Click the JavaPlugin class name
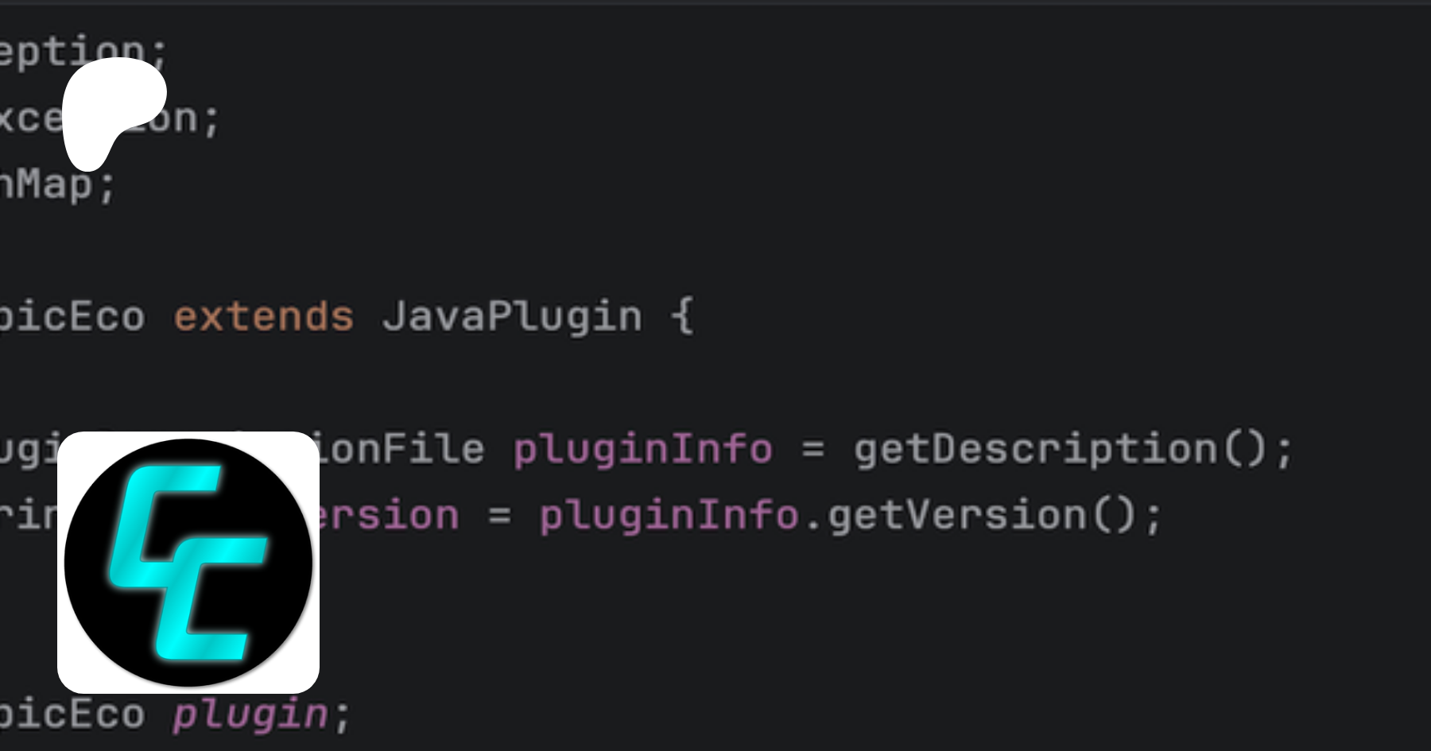 [512, 316]
